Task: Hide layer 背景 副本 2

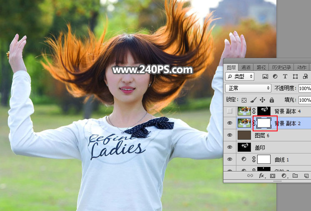Action: 230,123
